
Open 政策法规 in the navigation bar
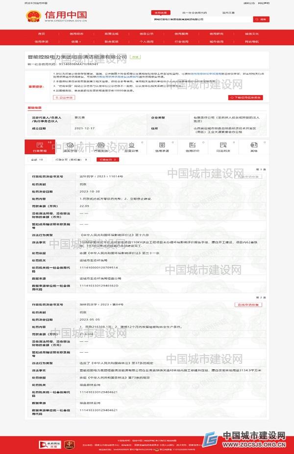click(x=112, y=34)
